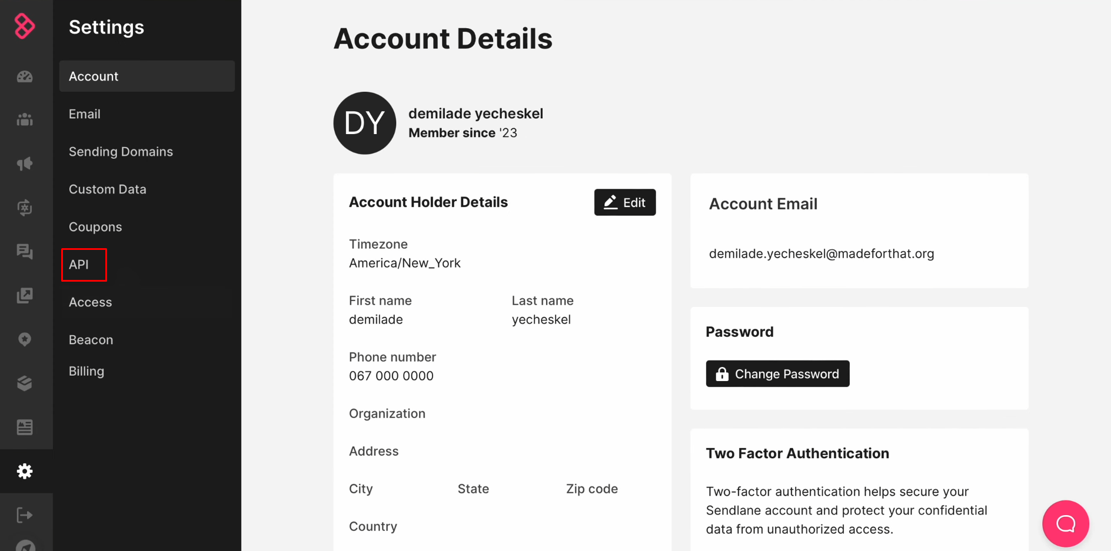Open the media library icon
The width and height of the screenshot is (1111, 551).
point(25,295)
